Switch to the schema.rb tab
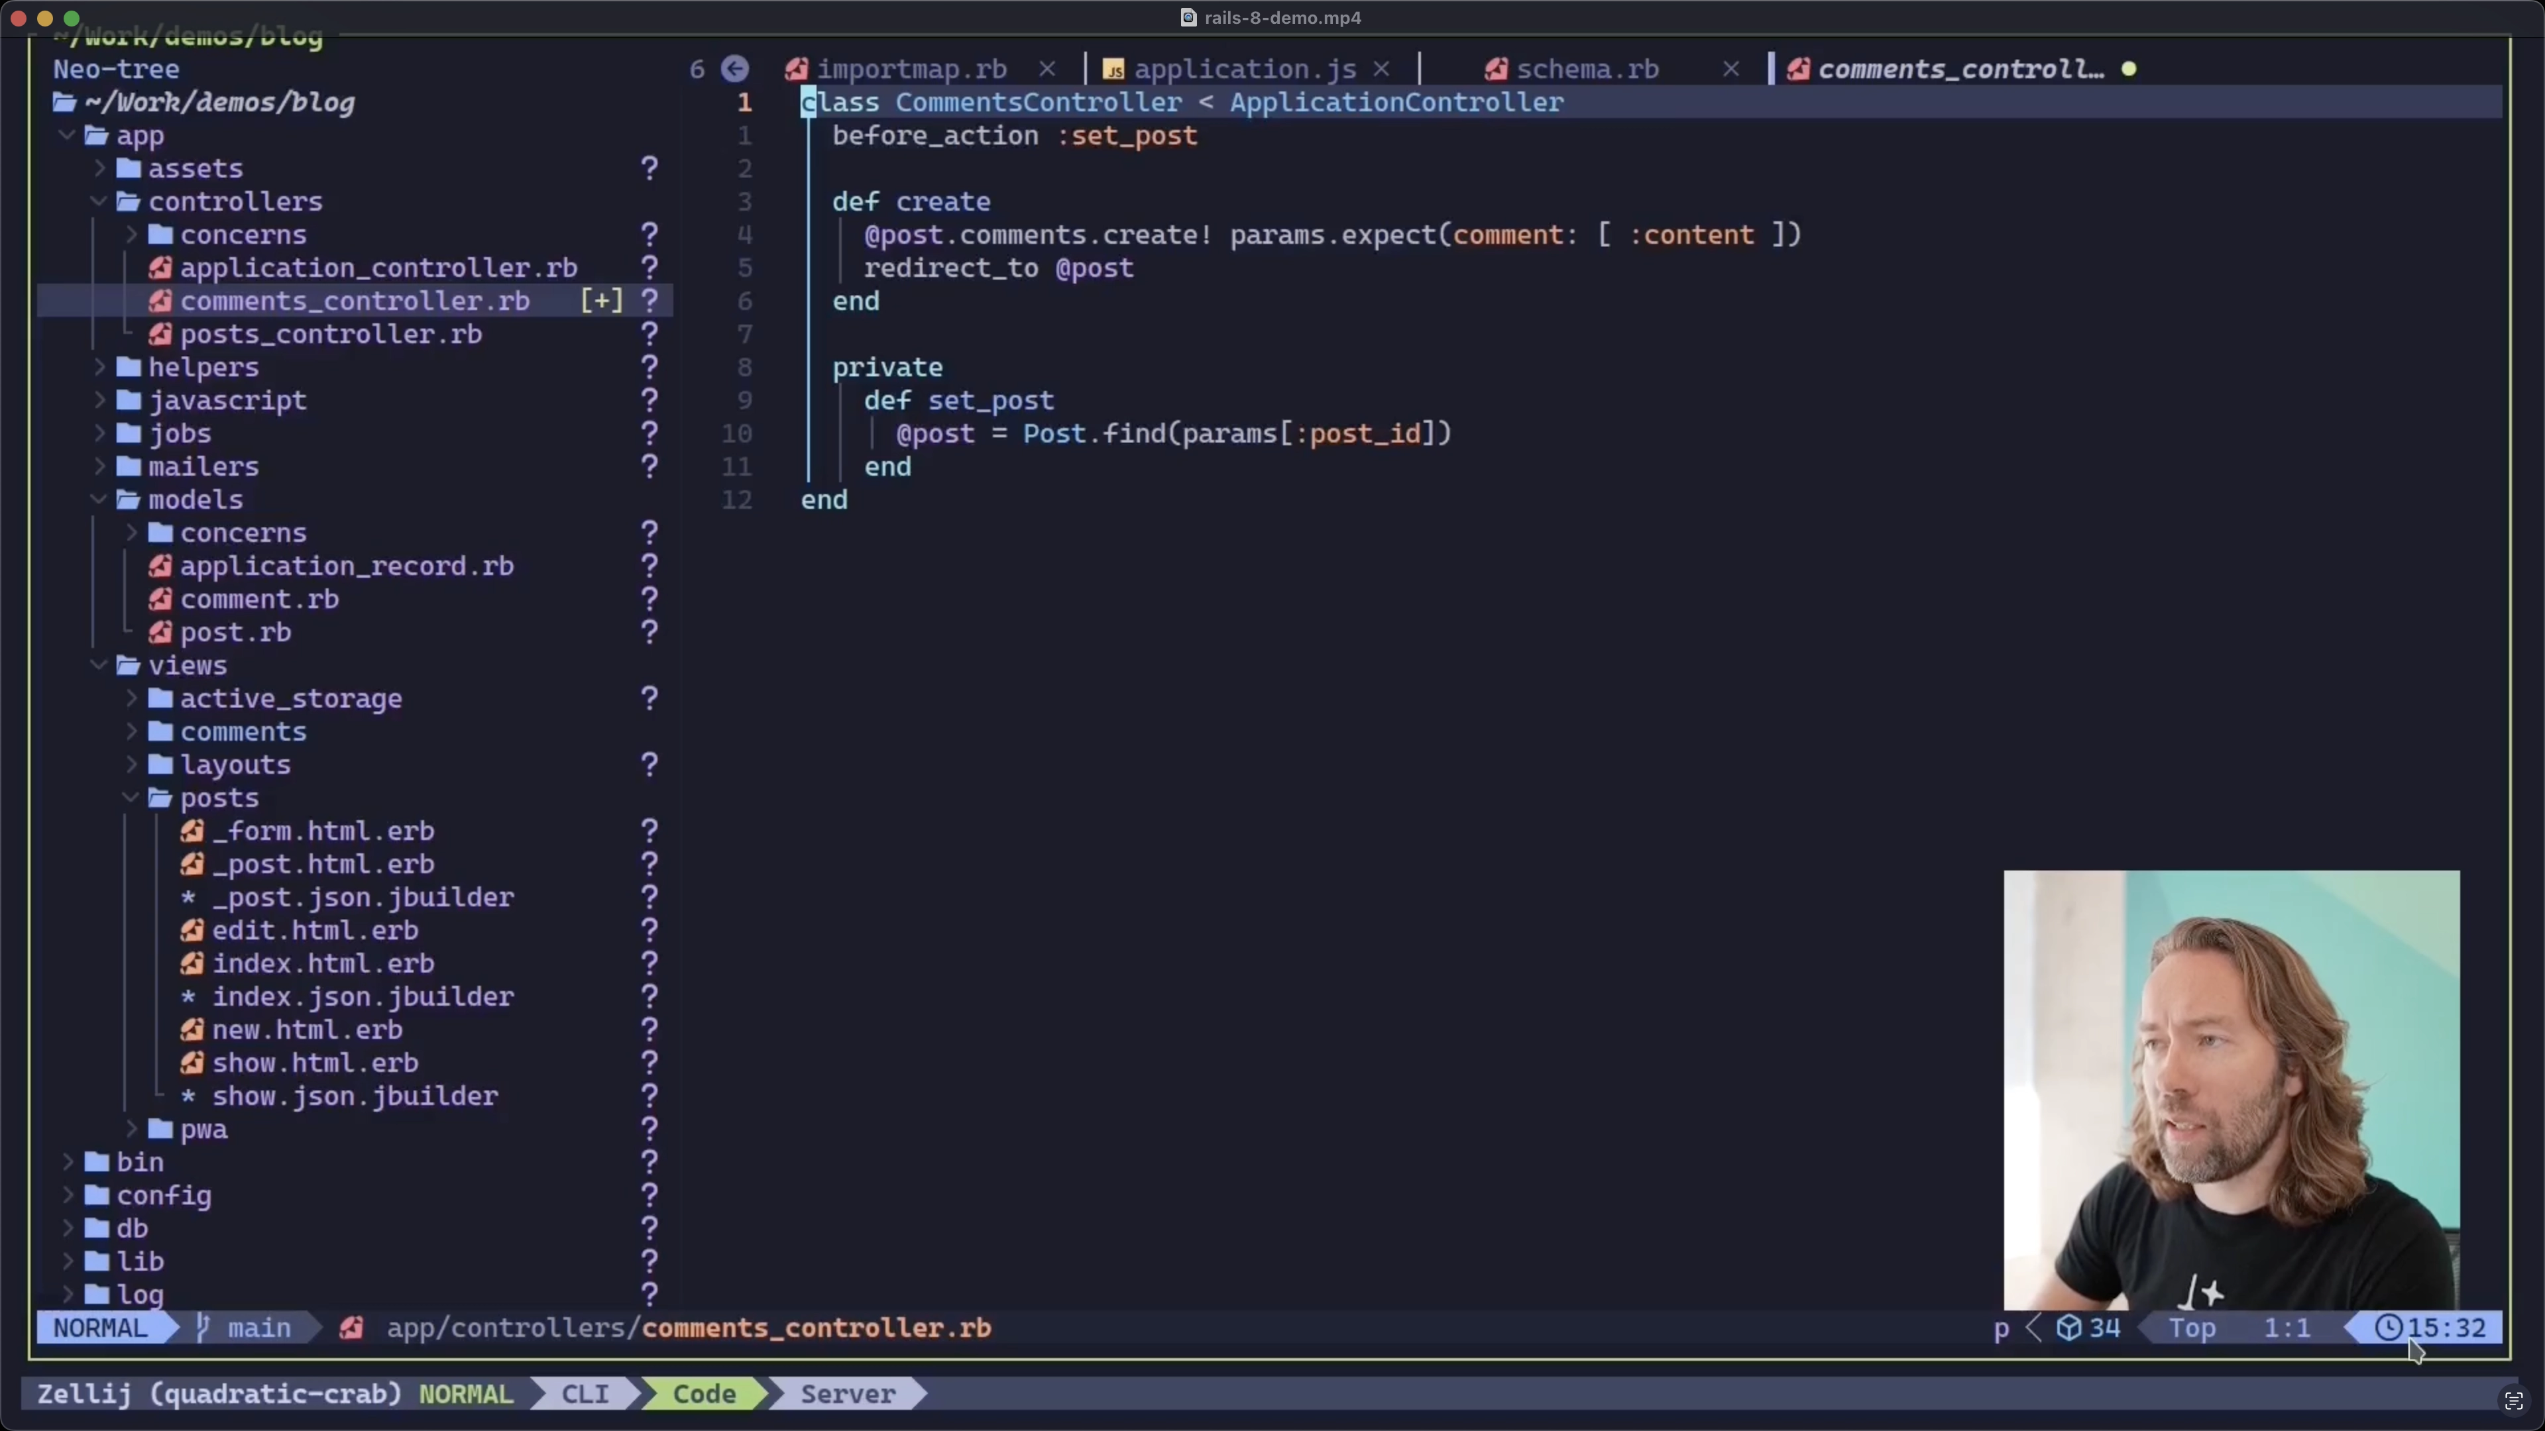Screen dimensions: 2545x1431 1586,68
